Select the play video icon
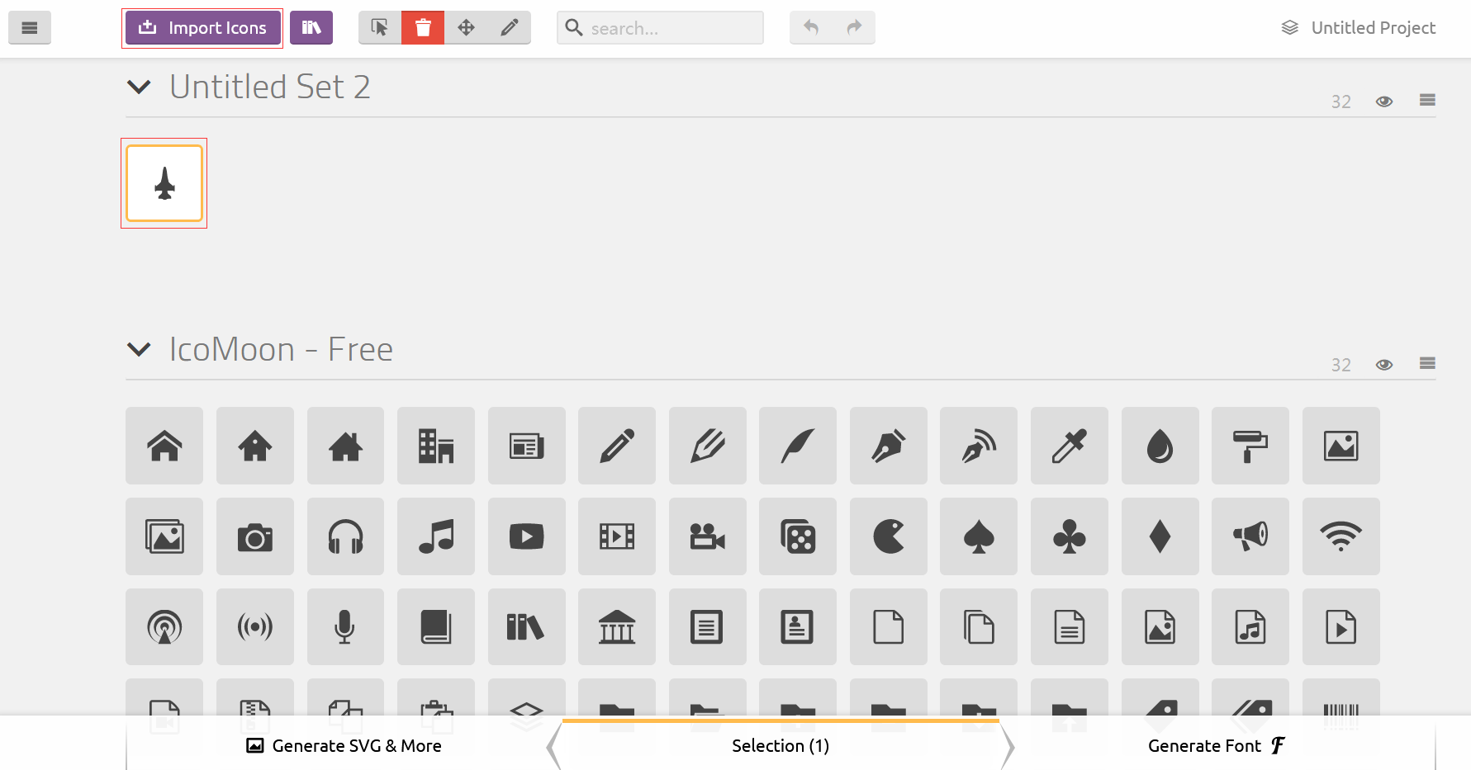Screen dimensions: 1471x770 [527, 536]
